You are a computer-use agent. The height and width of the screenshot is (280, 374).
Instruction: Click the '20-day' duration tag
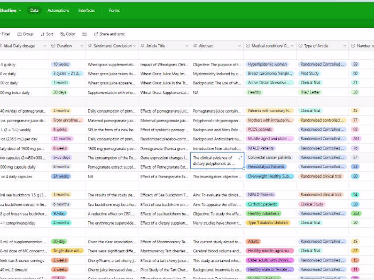[59, 242]
